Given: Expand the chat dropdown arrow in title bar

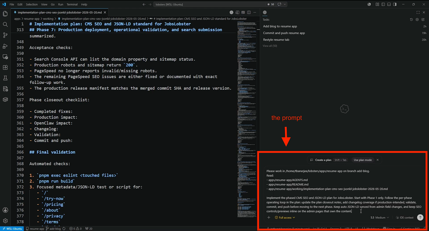Looking at the screenshot, I should click(285, 4).
